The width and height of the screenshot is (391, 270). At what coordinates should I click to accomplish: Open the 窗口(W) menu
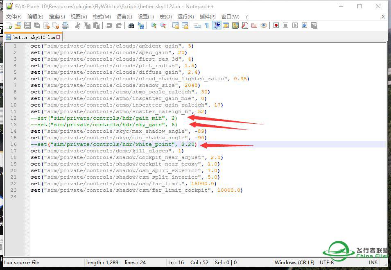coord(230,17)
